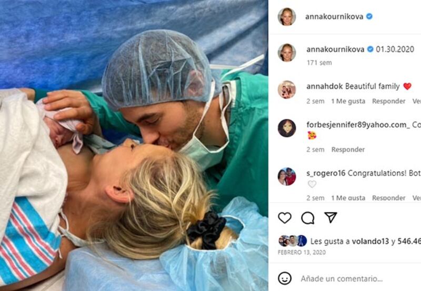Open s_rogero16 username link
The width and height of the screenshot is (421, 291).
point(326,174)
